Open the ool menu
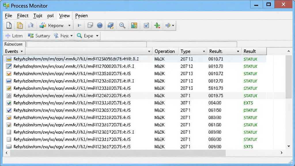This screenshot has width=295, height=166. (x=50, y=16)
